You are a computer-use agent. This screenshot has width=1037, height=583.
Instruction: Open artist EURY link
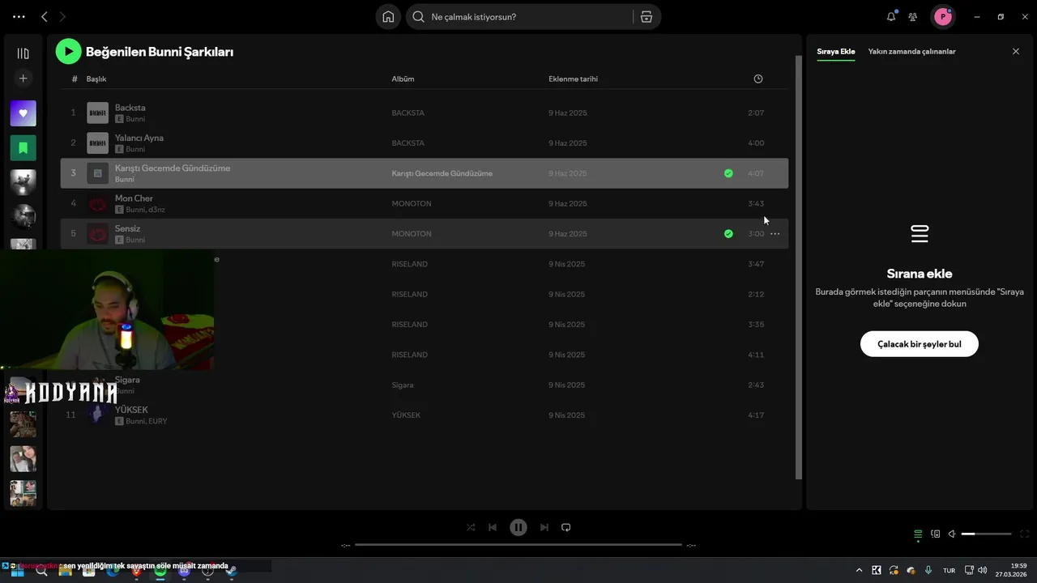[158, 421]
